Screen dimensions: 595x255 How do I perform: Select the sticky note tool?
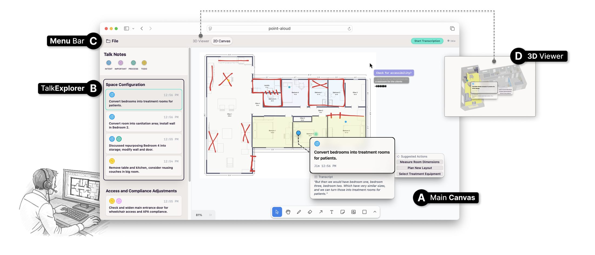(343, 212)
